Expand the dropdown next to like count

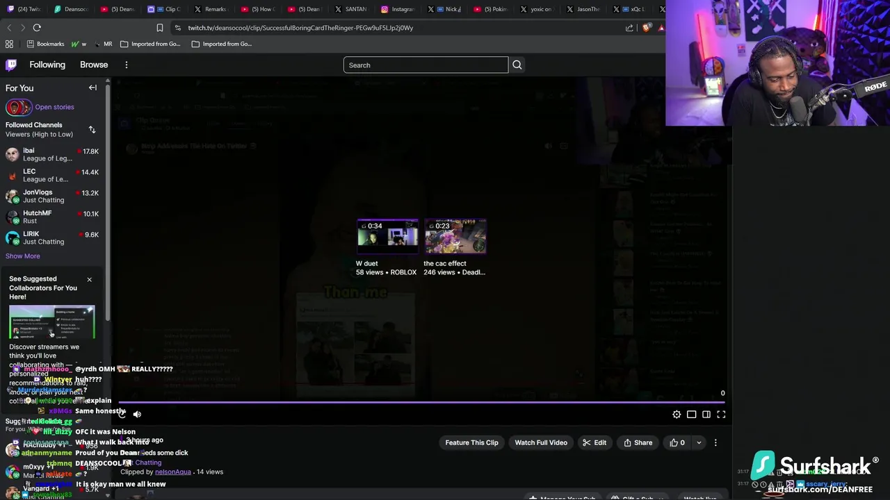coord(699,442)
